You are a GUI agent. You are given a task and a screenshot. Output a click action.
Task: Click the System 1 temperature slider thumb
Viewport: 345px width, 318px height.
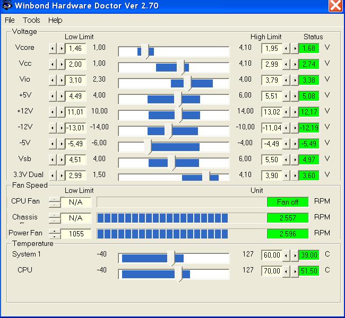(171, 258)
